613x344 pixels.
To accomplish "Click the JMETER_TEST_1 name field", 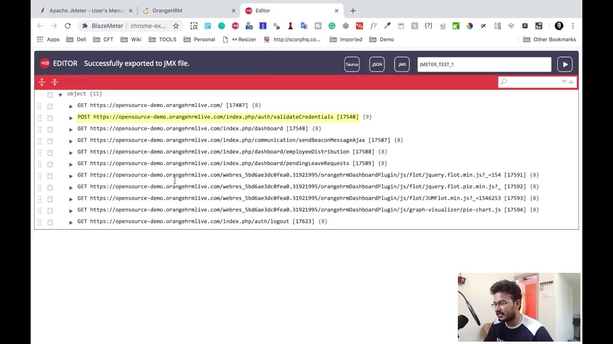I will click(x=484, y=64).
